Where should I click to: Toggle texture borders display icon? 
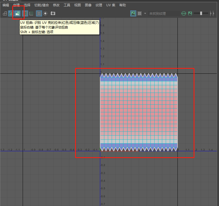(x=25, y=13)
